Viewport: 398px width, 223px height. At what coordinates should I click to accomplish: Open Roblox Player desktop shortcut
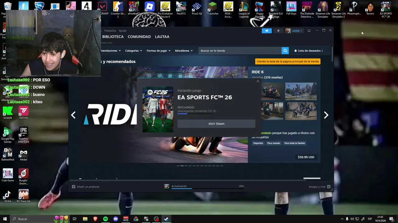(150, 9)
